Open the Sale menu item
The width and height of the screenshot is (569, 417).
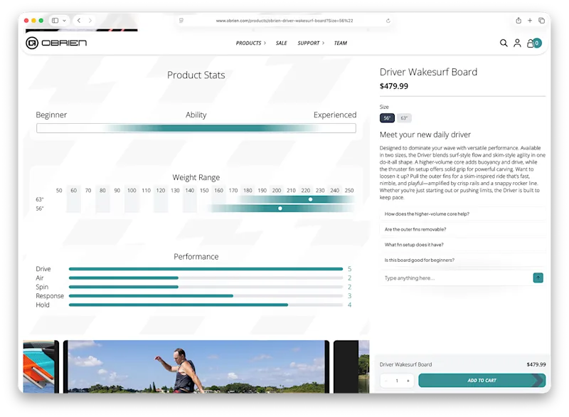click(x=281, y=43)
